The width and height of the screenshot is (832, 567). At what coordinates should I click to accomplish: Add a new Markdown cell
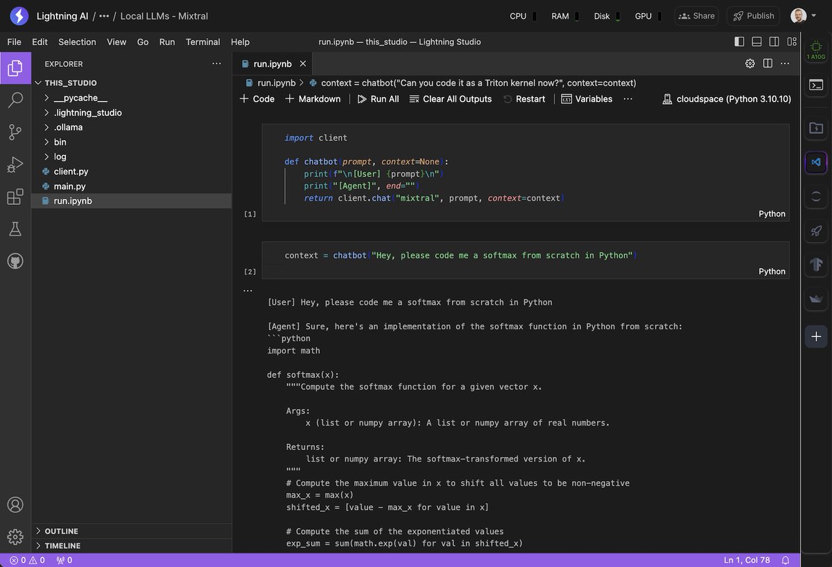(x=313, y=99)
